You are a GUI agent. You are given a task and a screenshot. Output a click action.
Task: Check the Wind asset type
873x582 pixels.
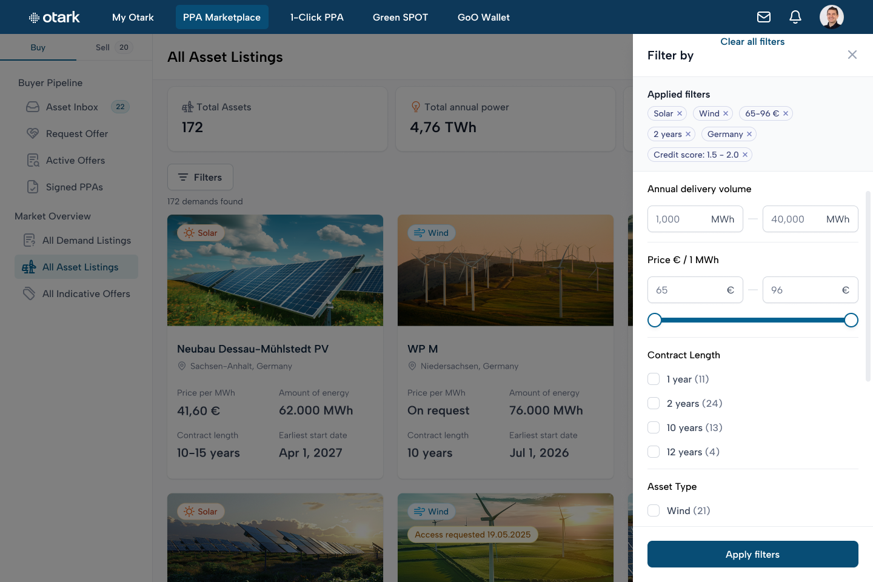654,510
